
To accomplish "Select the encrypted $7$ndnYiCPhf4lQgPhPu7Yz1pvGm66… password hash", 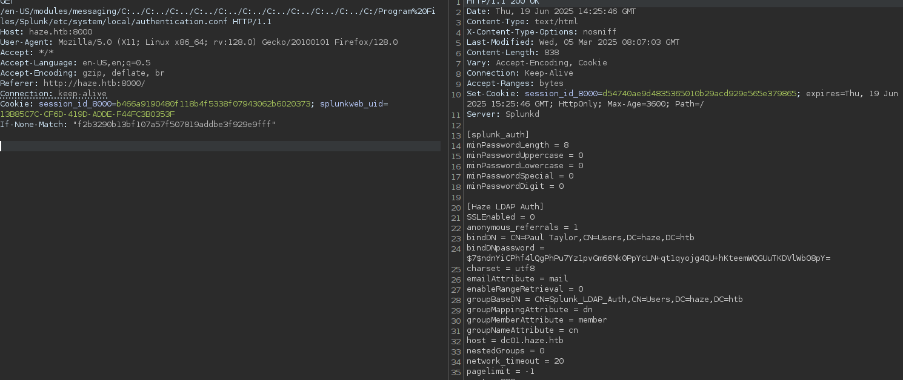I will [648, 258].
